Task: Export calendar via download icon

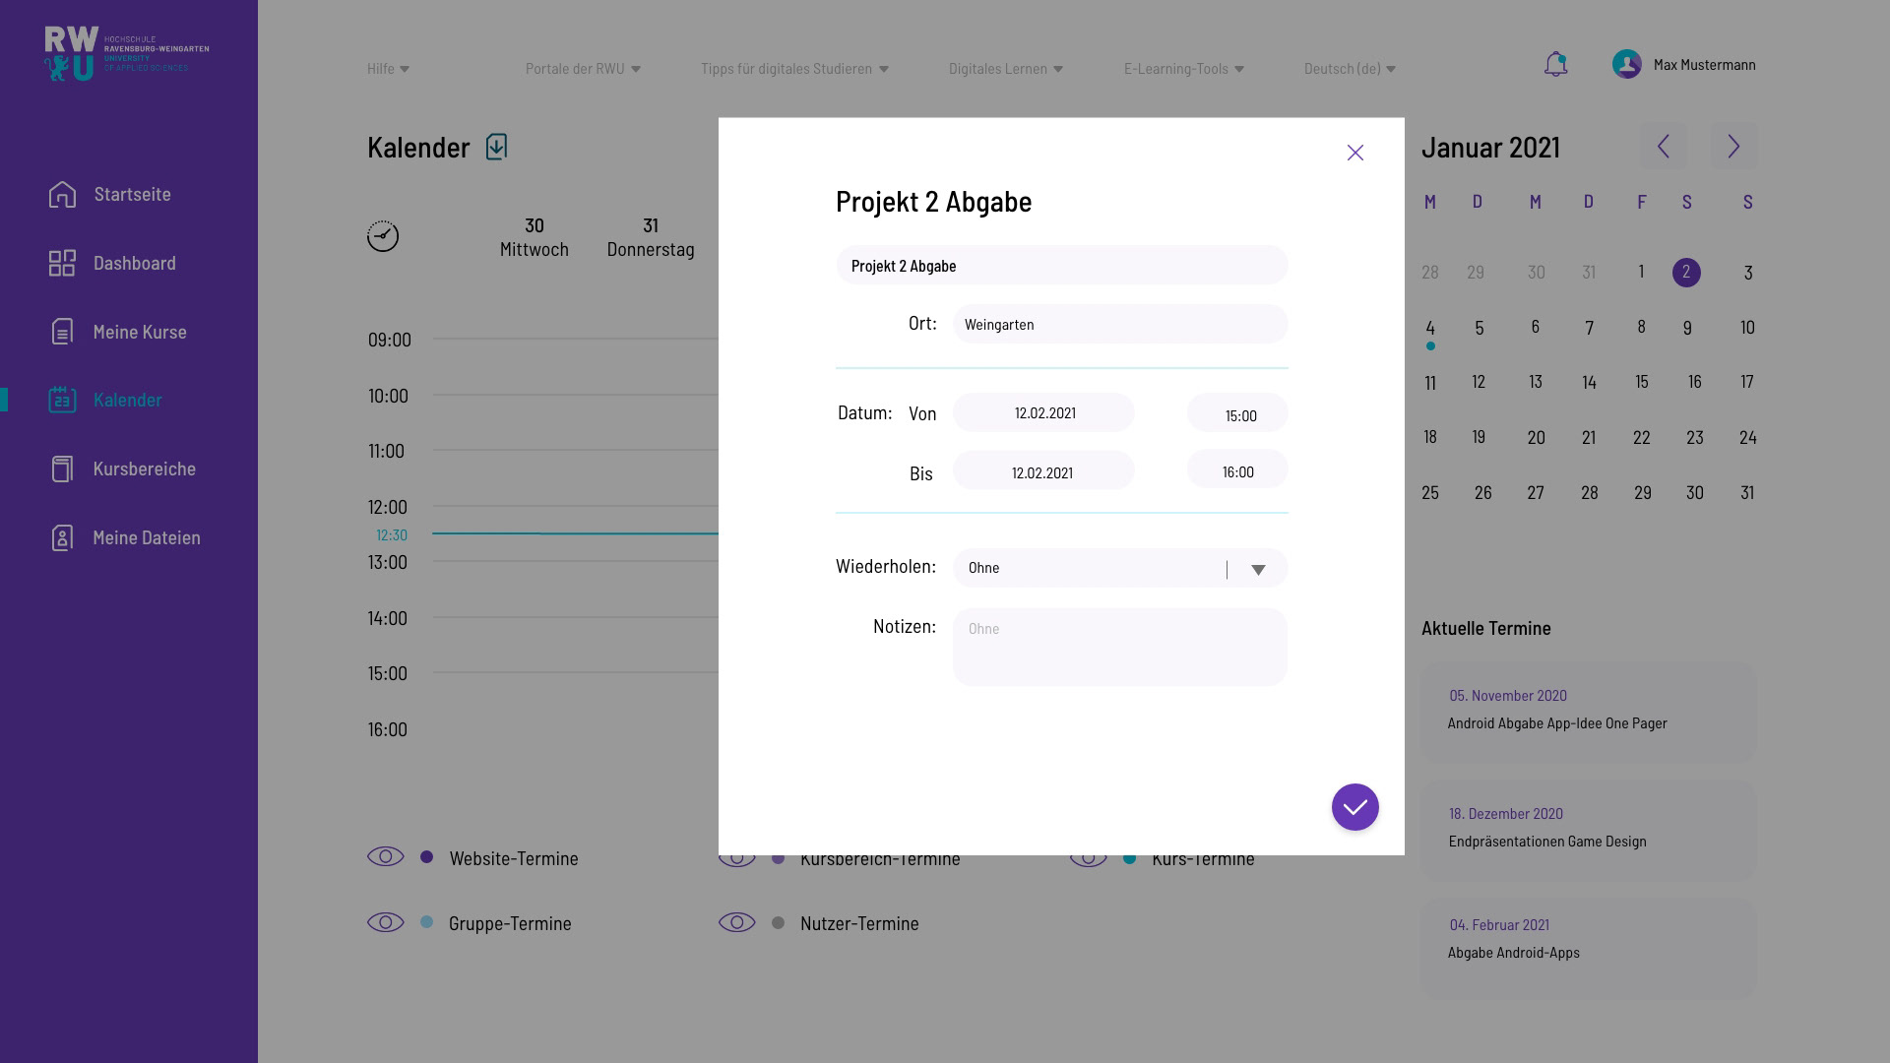Action: pos(497,147)
